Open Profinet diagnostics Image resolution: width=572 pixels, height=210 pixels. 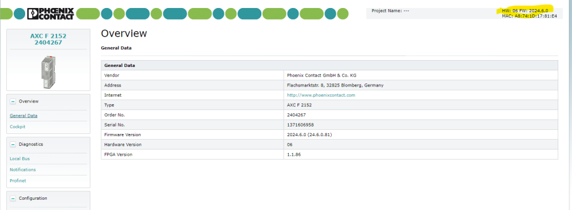[x=18, y=181]
